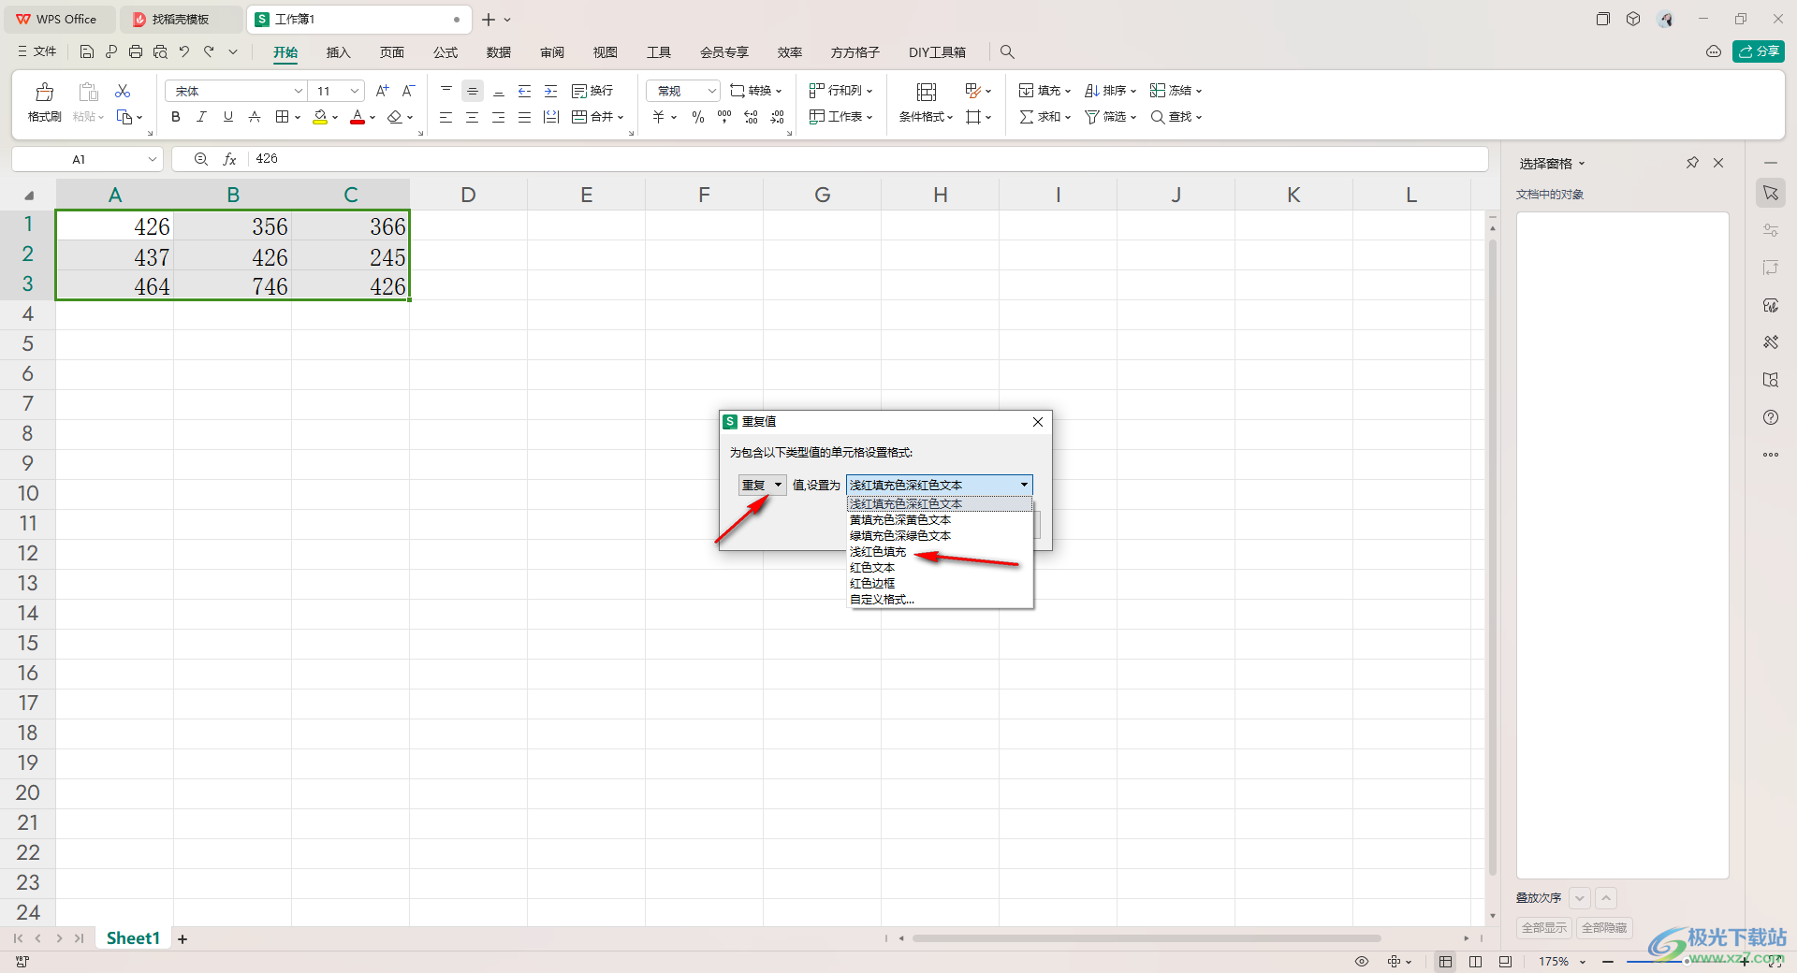The image size is (1797, 973).
Task: Click the fill color bucket icon
Action: [320, 117]
